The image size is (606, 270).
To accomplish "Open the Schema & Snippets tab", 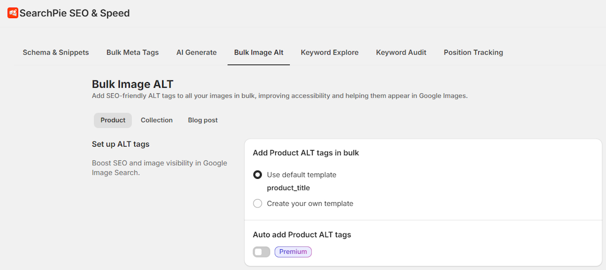I will click(x=56, y=52).
